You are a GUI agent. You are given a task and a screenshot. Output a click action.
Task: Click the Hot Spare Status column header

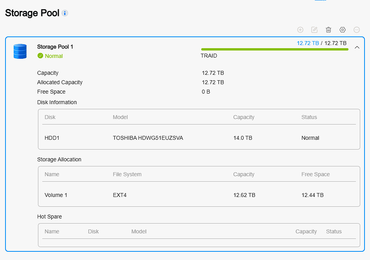[x=334, y=231]
